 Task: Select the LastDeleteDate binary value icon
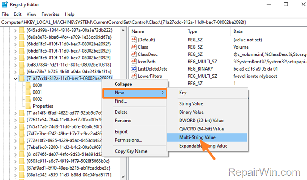pyautogui.click(x=134, y=69)
